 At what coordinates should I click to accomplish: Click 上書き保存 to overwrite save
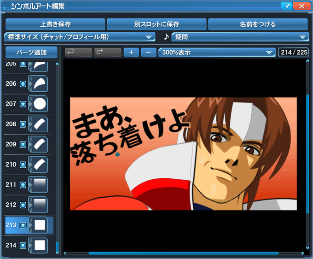(x=55, y=24)
